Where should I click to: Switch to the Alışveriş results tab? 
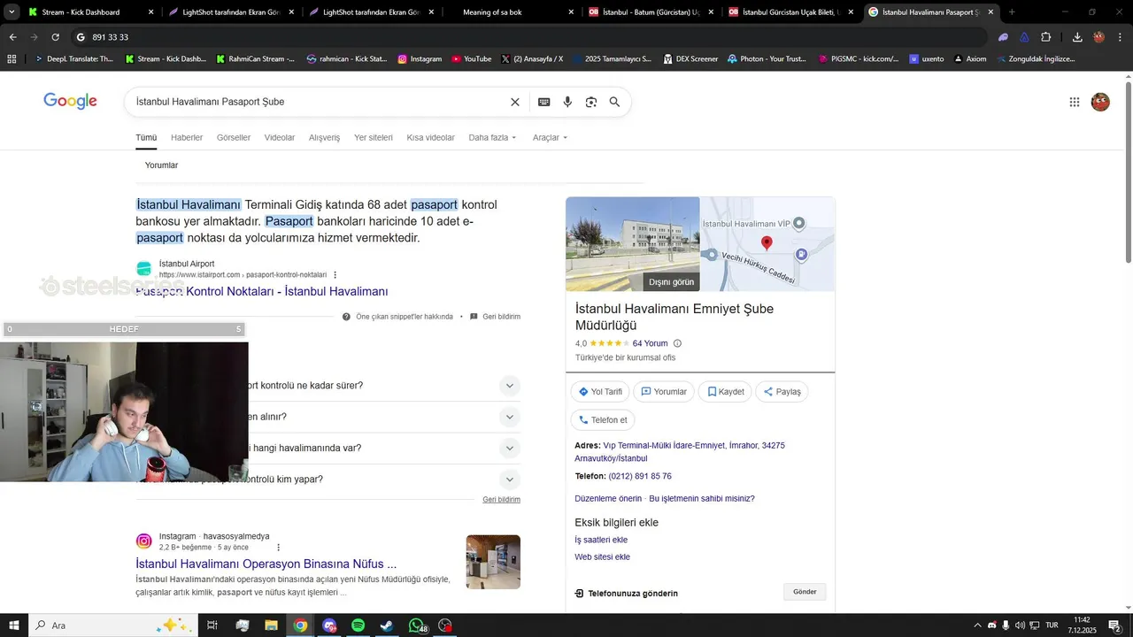point(324,138)
